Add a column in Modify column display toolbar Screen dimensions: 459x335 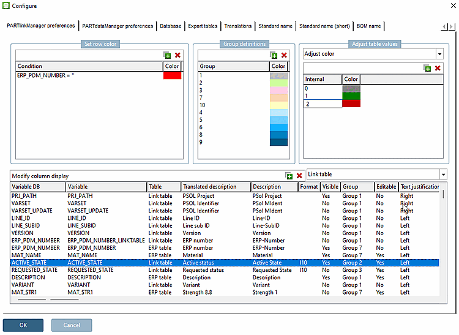[x=289, y=176]
